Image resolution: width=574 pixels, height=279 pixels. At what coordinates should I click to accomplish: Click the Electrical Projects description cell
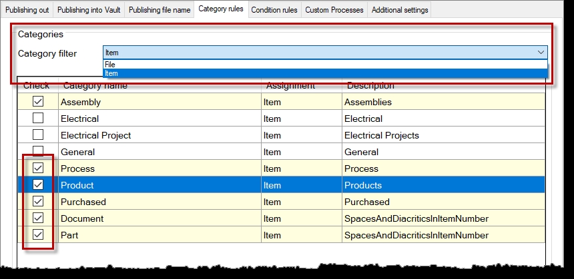tap(382, 135)
